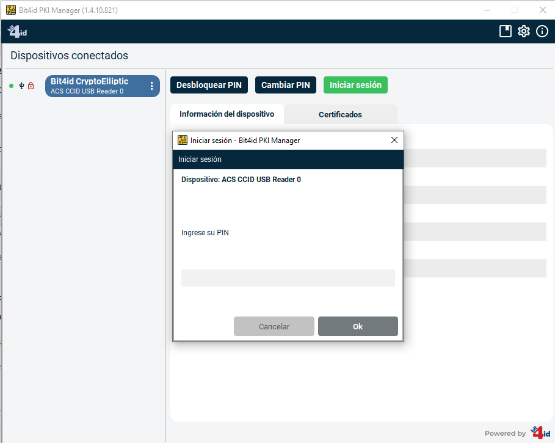Image resolution: width=555 pixels, height=443 pixels.
Task: Open the settings gear icon
Action: pos(523,31)
